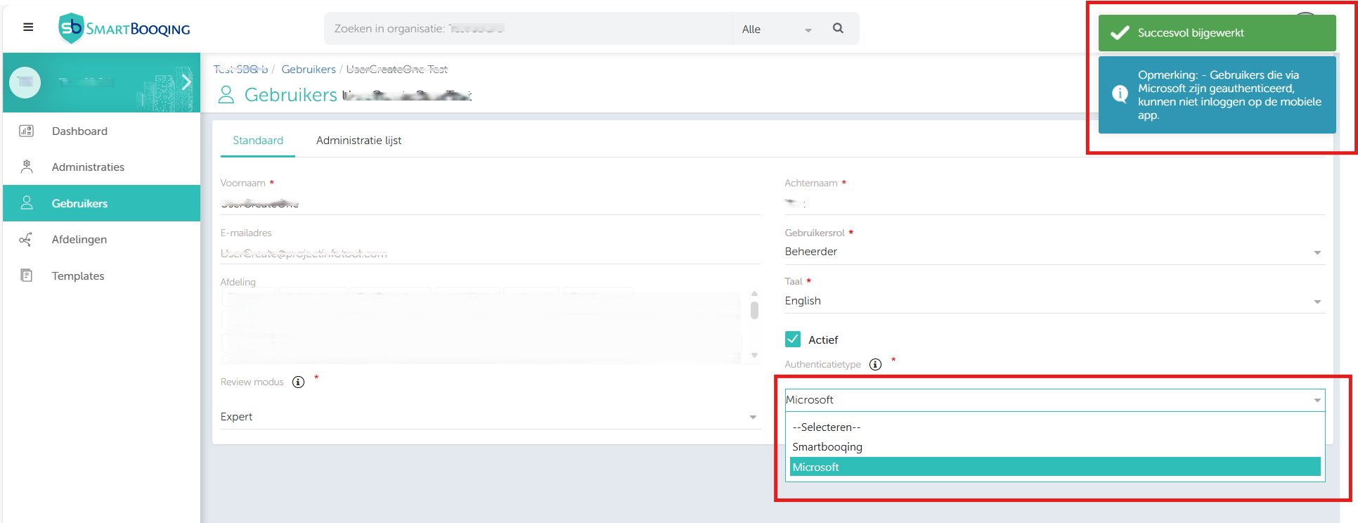Viewport: 1358px width, 523px height.
Task: Click info icon next to Authenticatietype
Action: pyautogui.click(x=875, y=364)
